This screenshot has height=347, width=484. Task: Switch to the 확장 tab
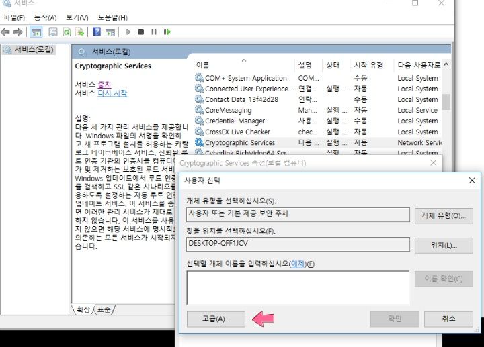point(83,309)
